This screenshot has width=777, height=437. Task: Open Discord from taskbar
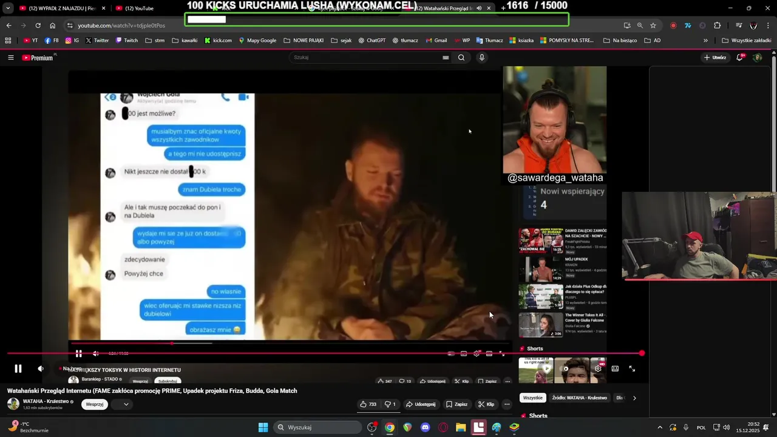(x=425, y=427)
